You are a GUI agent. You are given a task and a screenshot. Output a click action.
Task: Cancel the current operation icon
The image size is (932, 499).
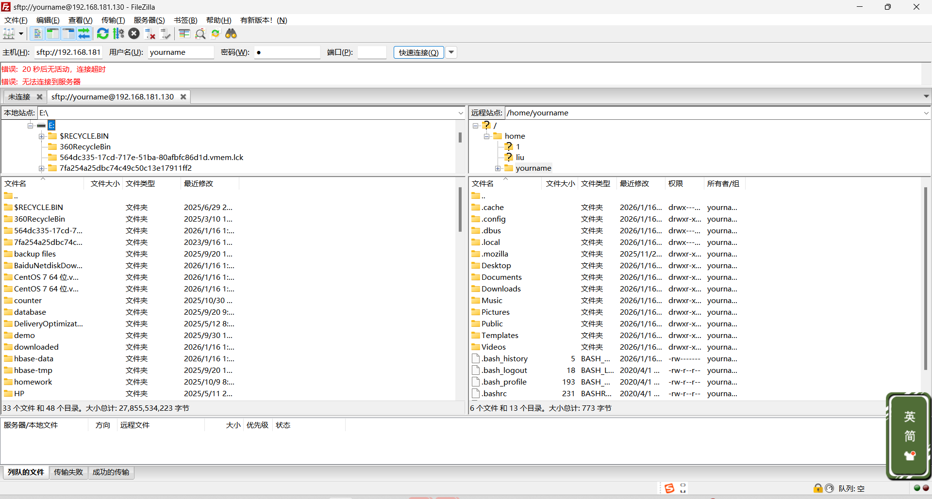(134, 33)
